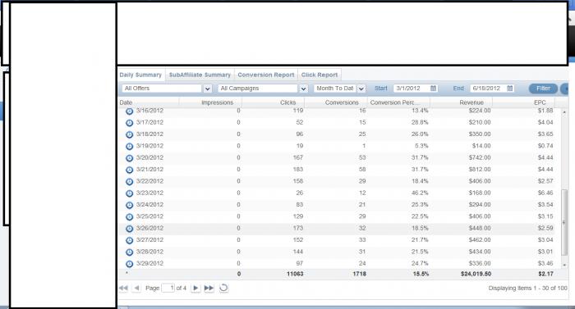Sort by the Impressions column header

[x=210, y=102]
